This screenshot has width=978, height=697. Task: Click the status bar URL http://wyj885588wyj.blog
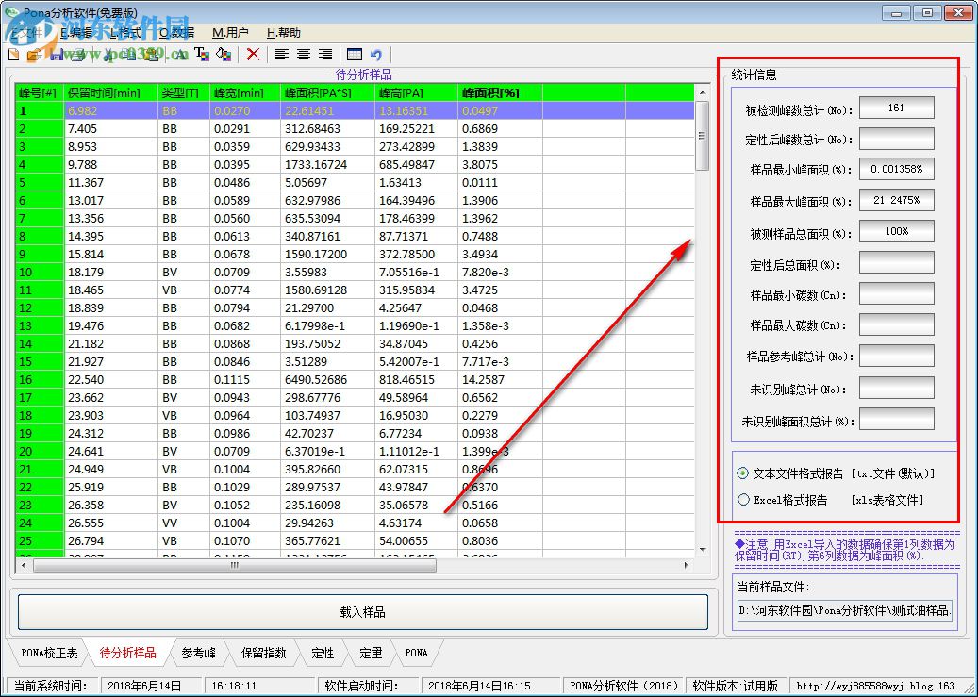point(881,686)
